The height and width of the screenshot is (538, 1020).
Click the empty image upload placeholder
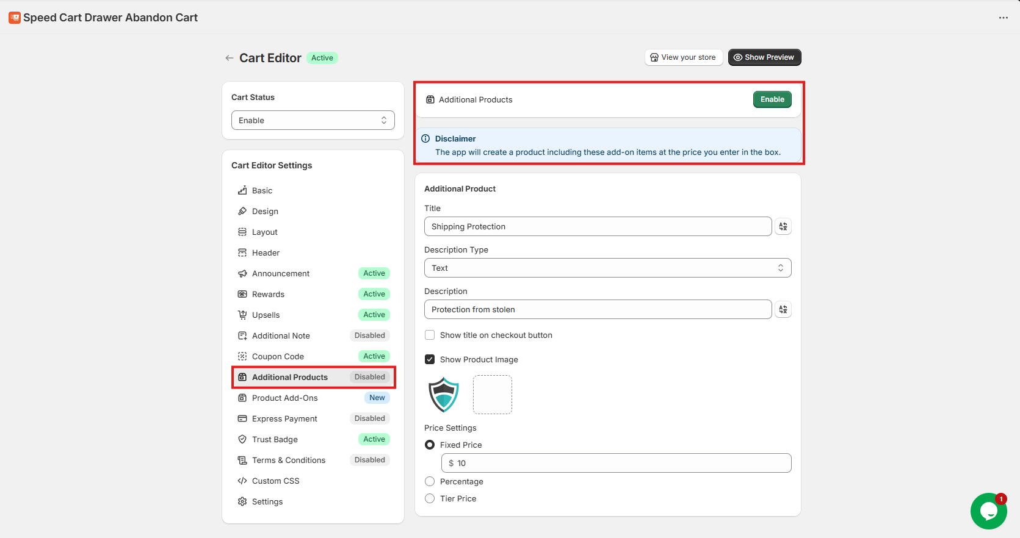(492, 395)
